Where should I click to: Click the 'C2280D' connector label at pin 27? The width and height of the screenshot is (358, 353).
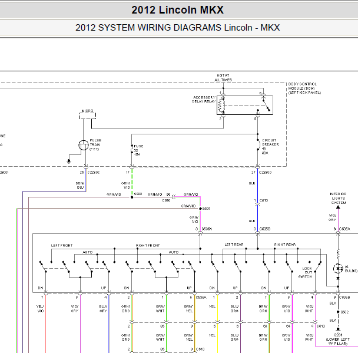266,173
